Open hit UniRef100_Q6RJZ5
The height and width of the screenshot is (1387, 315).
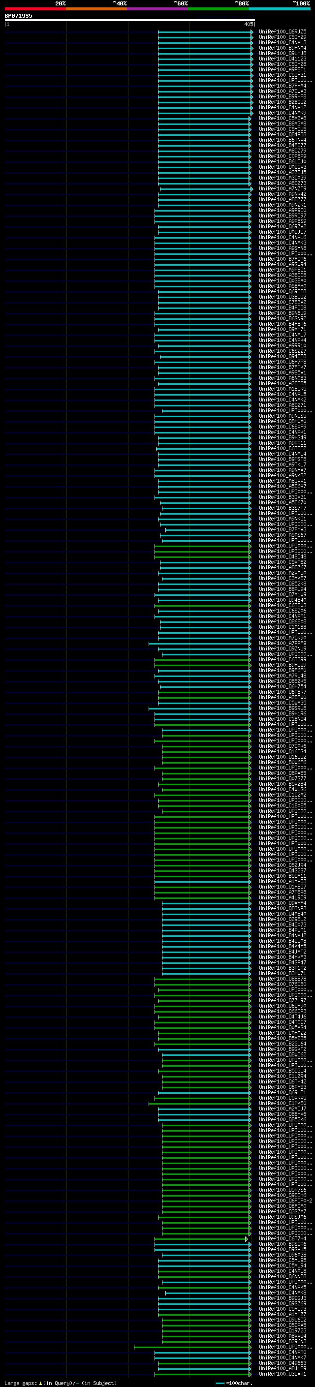point(283,32)
